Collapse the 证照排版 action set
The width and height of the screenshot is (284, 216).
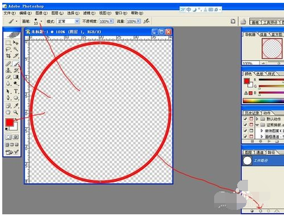click(x=257, y=125)
